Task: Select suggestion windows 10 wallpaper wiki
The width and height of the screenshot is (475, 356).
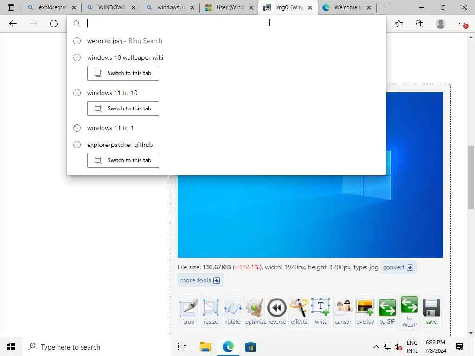Action: point(226,57)
